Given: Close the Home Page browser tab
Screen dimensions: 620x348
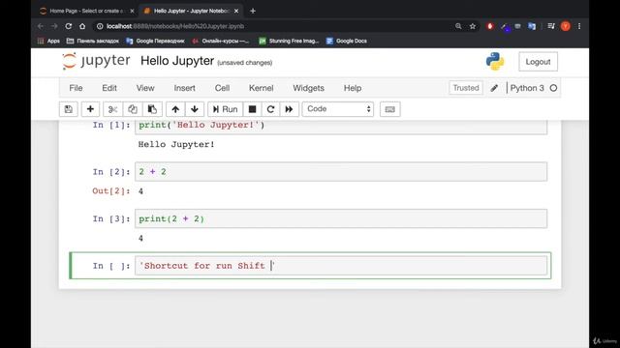Looking at the screenshot, I should (132, 11).
